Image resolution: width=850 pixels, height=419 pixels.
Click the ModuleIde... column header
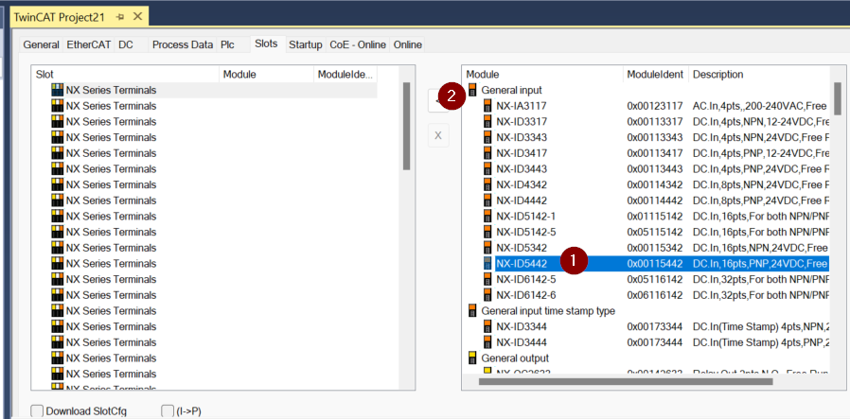click(x=345, y=74)
